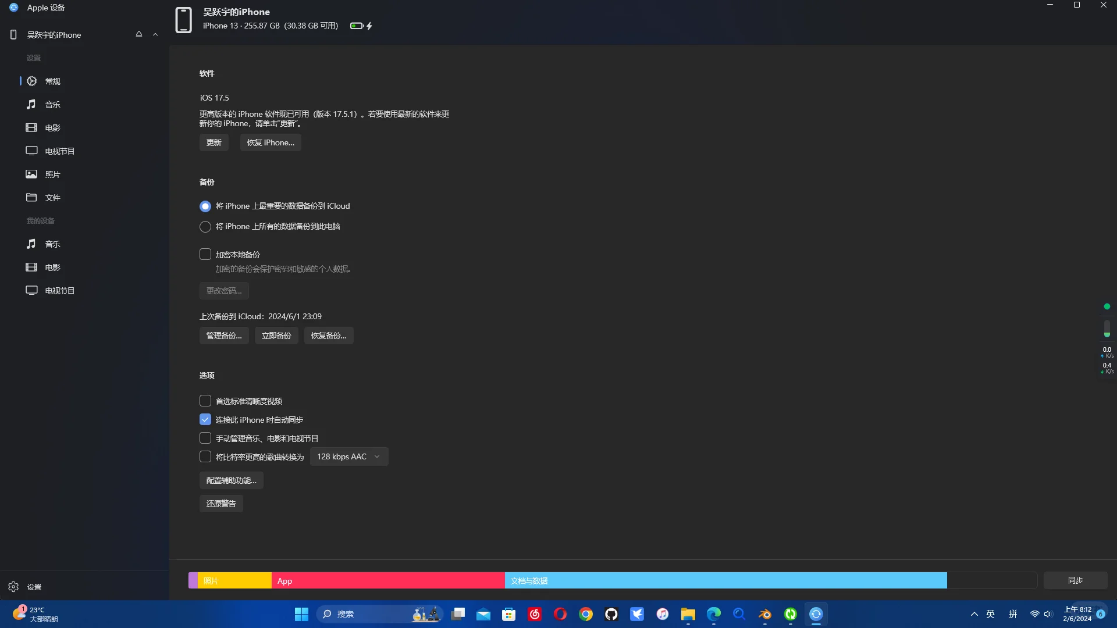Select 将 iPhone 上所有的数据备份到此电脑
Image resolution: width=1117 pixels, height=628 pixels.
click(x=205, y=227)
